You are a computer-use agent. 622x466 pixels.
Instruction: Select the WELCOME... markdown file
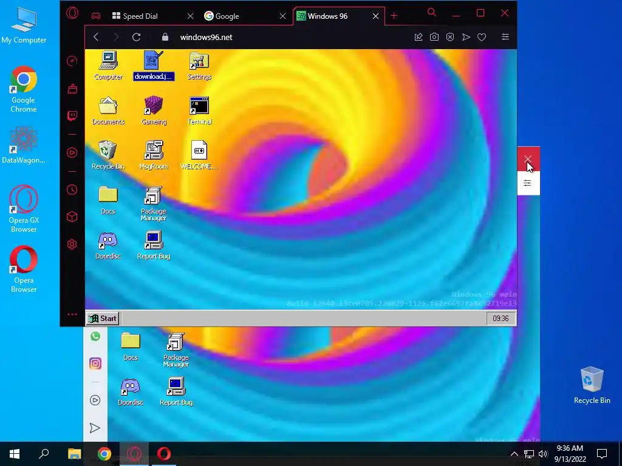click(x=199, y=155)
